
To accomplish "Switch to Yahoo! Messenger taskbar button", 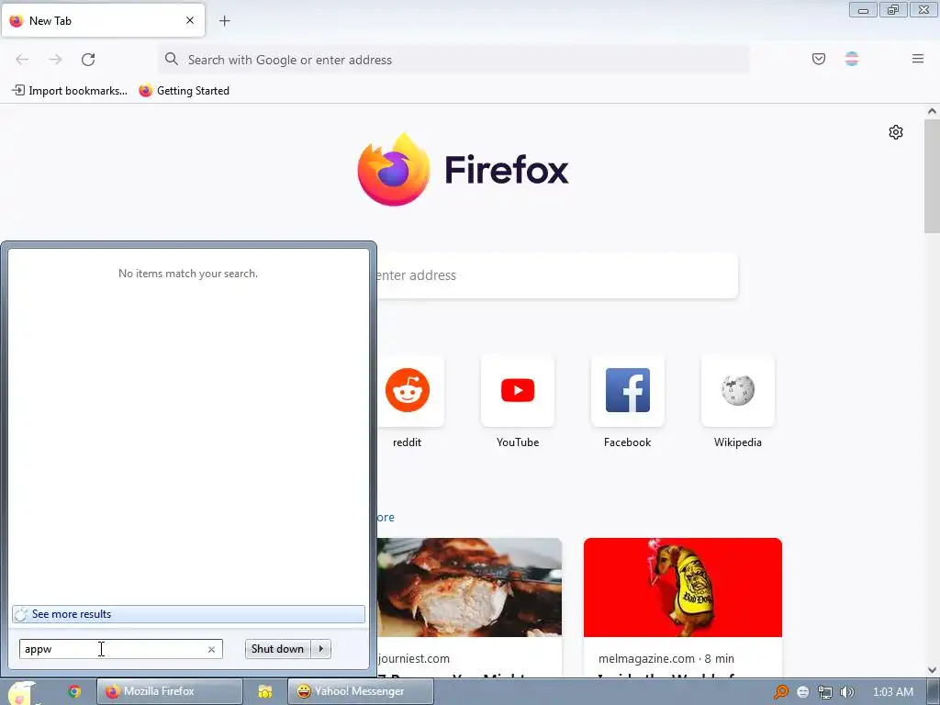I will (360, 691).
